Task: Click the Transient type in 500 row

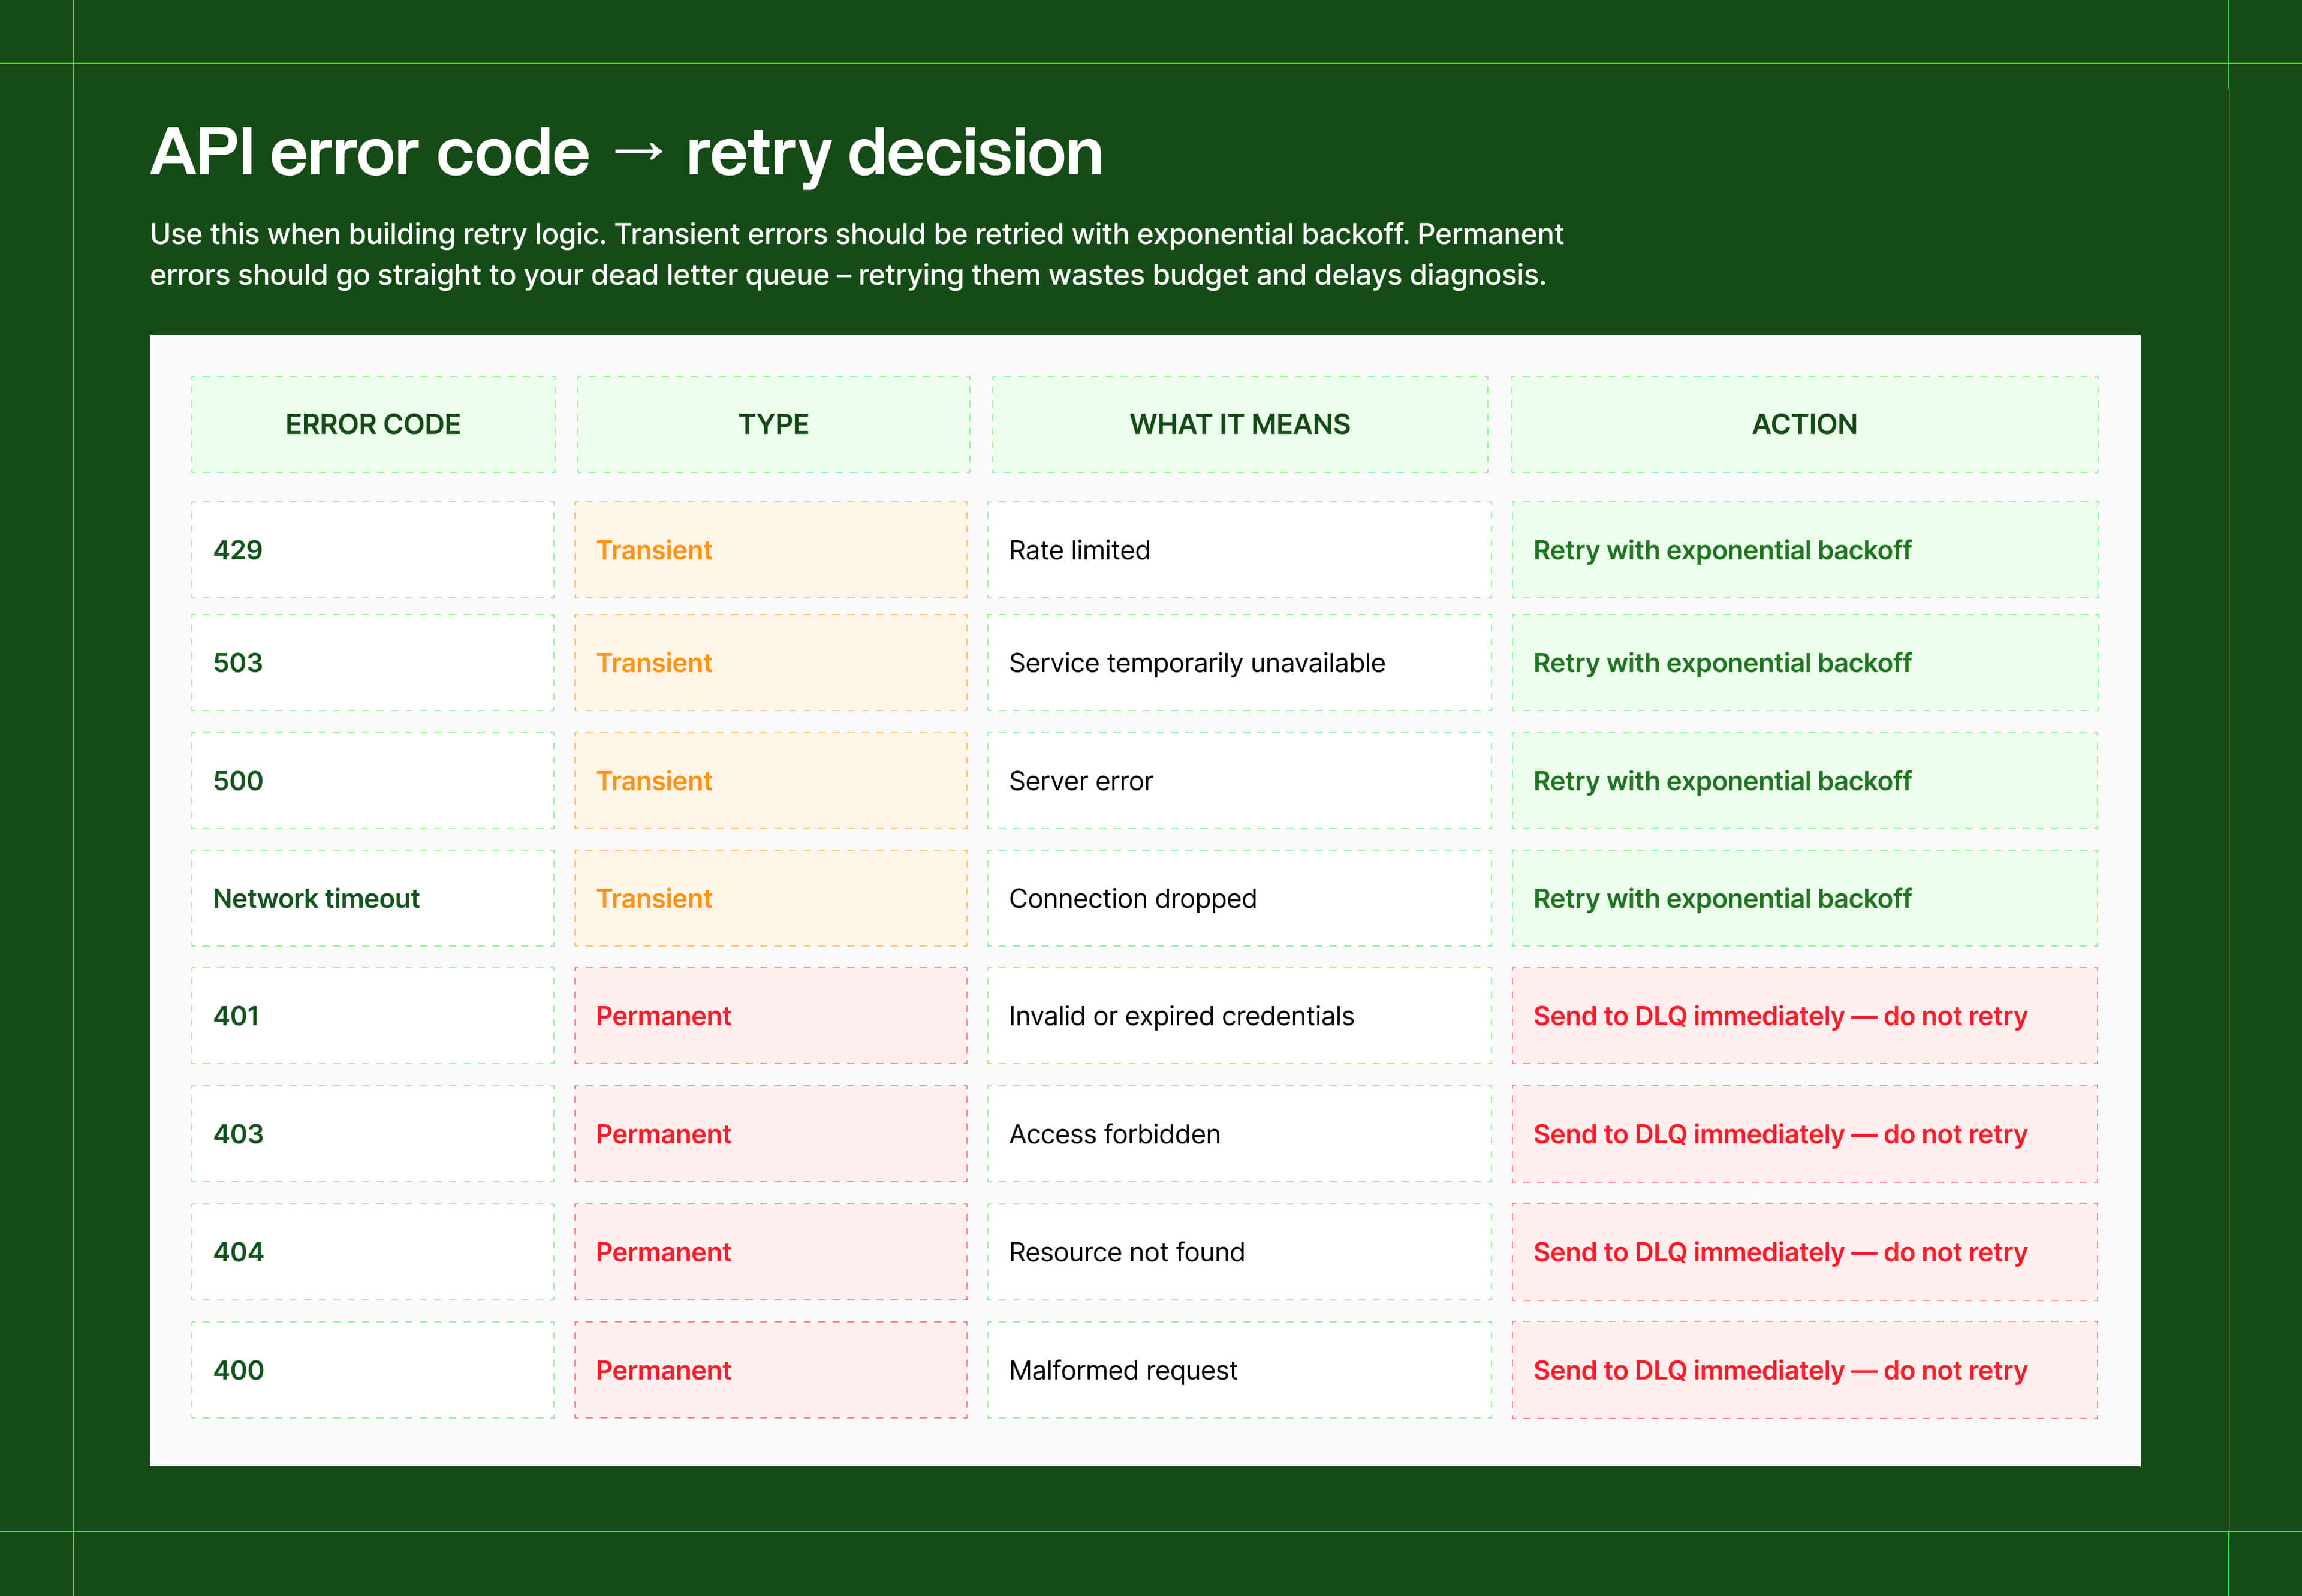Action: 771,781
